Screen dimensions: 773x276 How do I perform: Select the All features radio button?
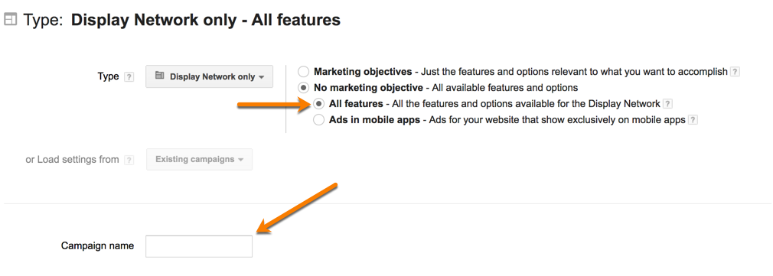(x=319, y=104)
